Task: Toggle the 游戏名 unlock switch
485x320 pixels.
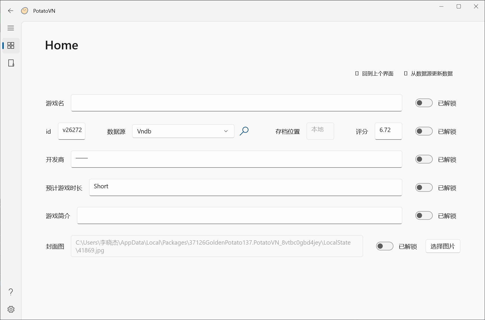Action: click(423, 103)
